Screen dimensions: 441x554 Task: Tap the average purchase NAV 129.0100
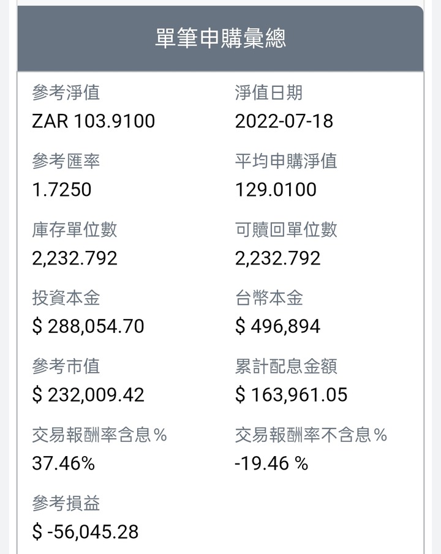pyautogui.click(x=276, y=190)
